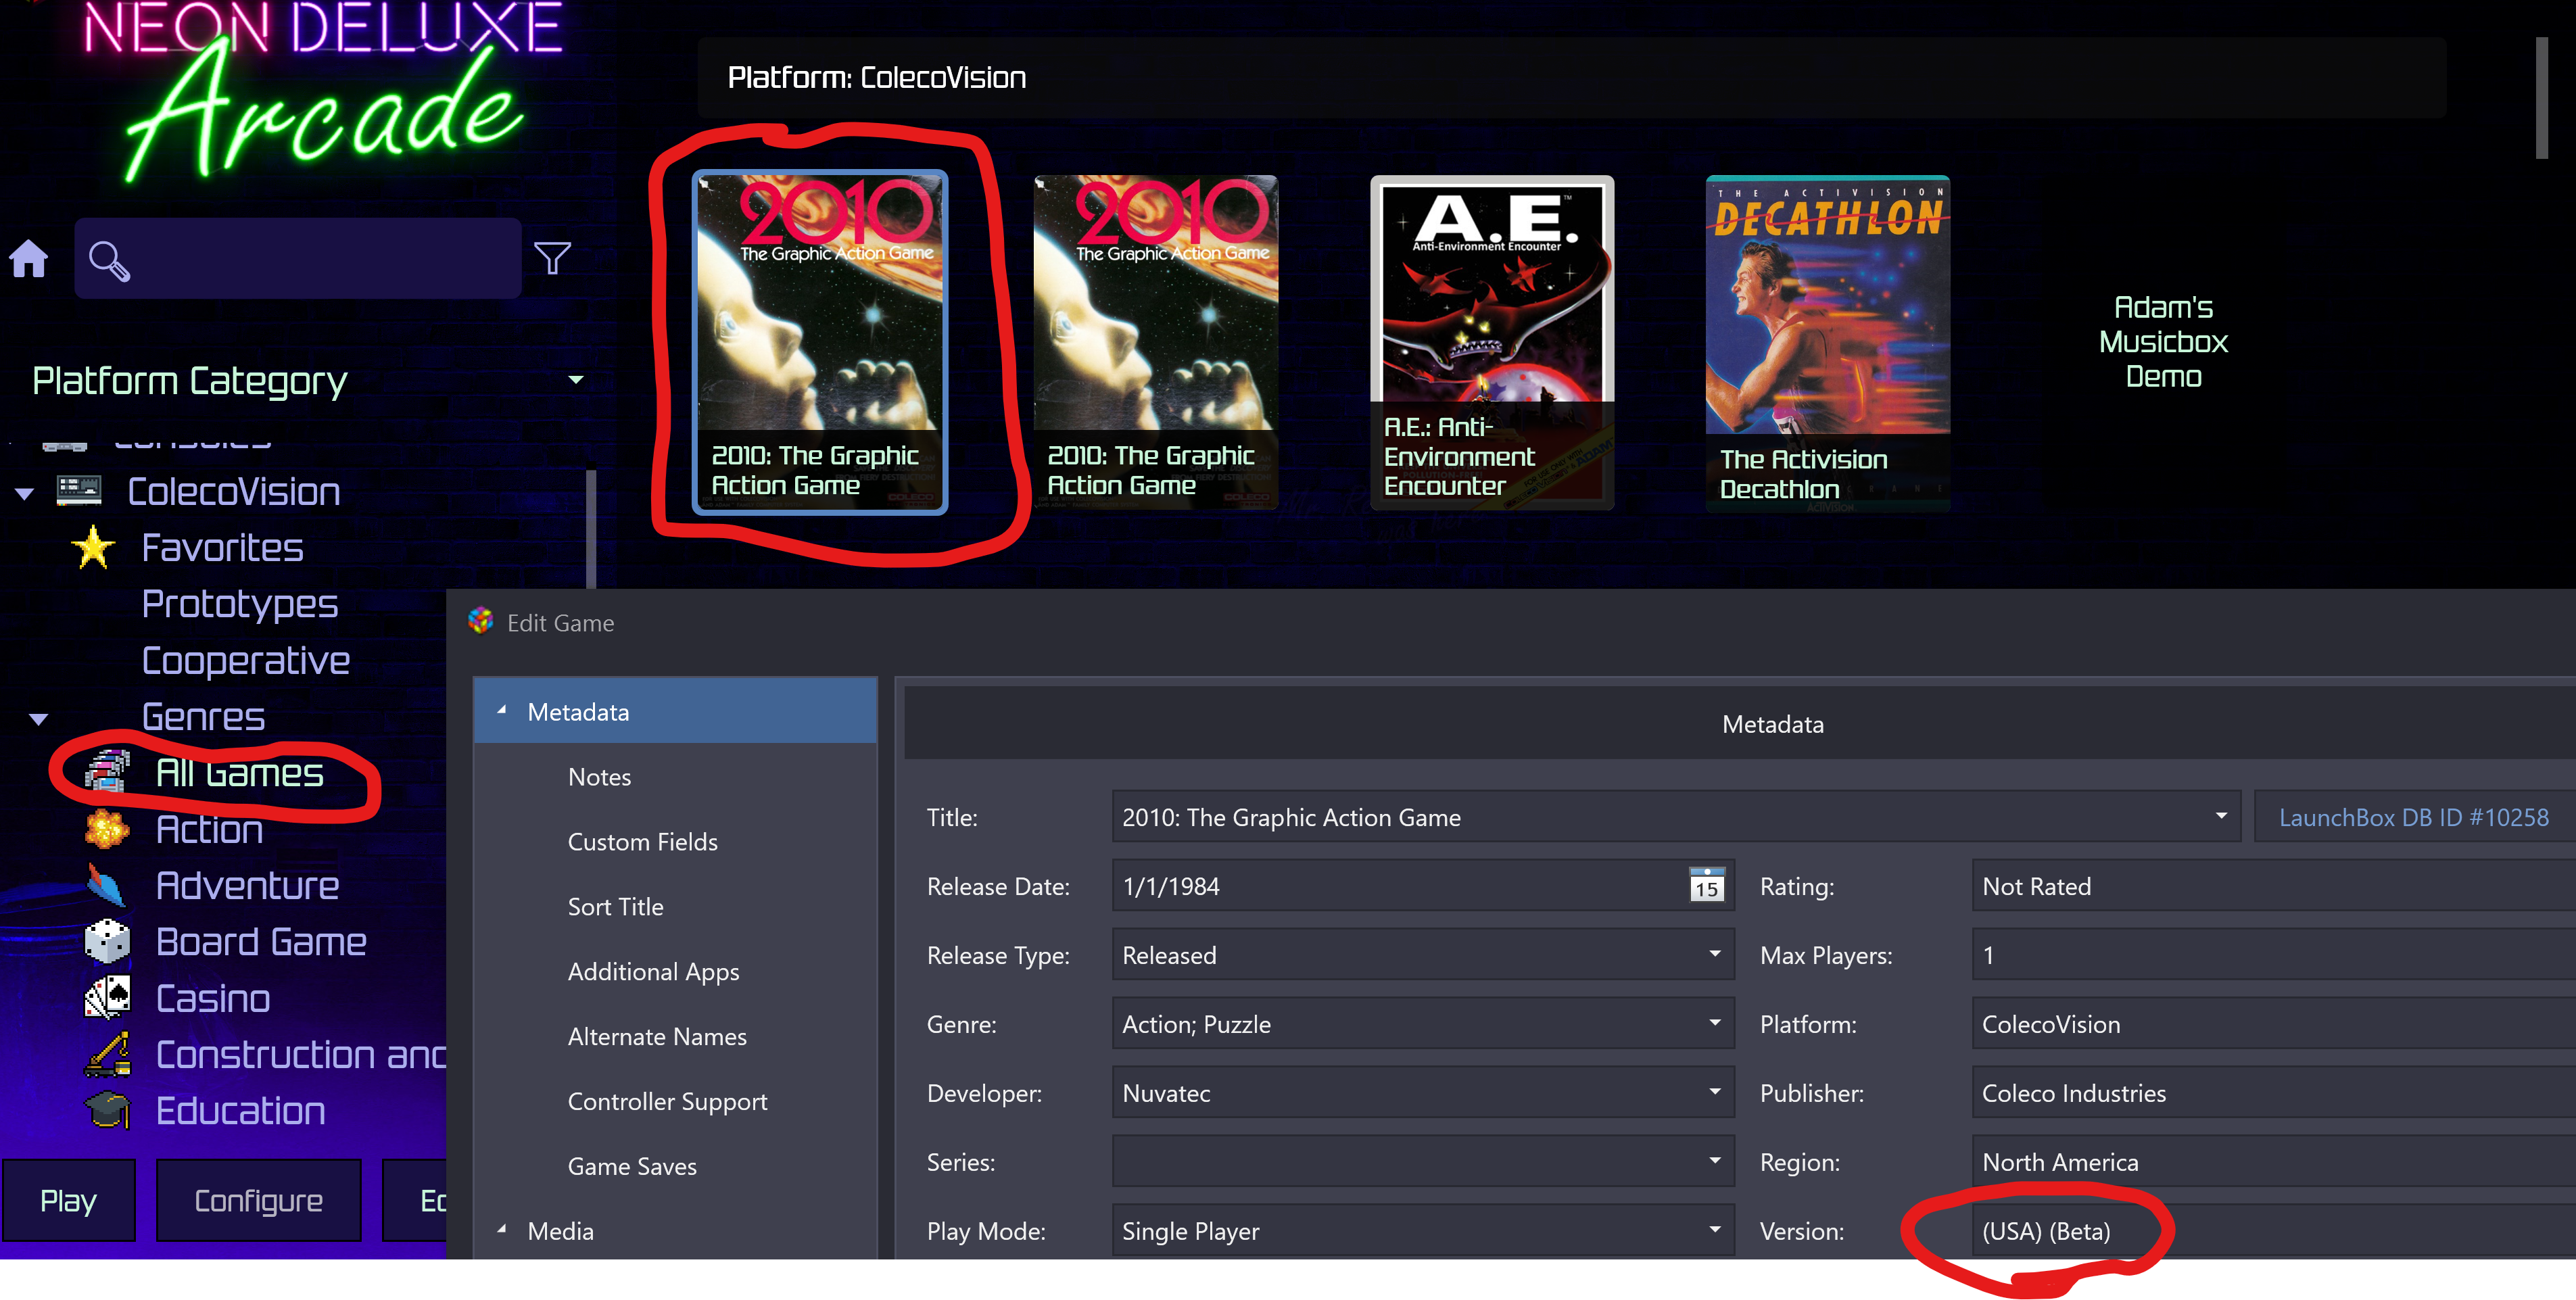Viewport: 2576px width, 1300px height.
Task: Click the All Games icon
Action: tap(107, 772)
